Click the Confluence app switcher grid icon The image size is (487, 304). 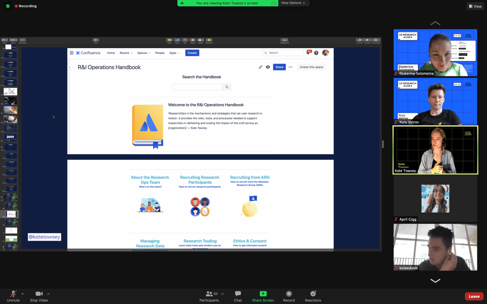click(71, 53)
